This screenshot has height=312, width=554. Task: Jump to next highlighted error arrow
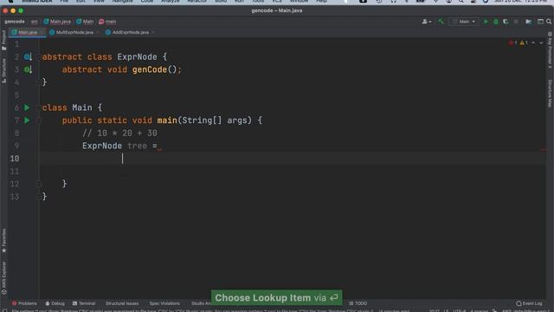541,42
